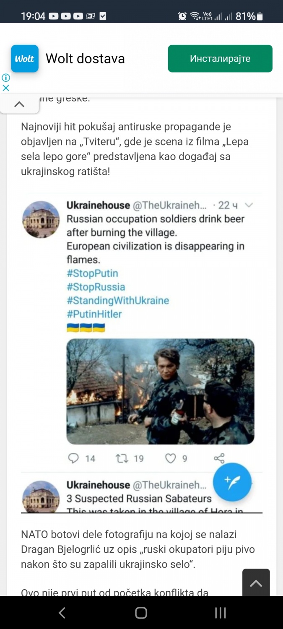Tap the #StopPutin hashtag
The image size is (283, 629).
(92, 273)
